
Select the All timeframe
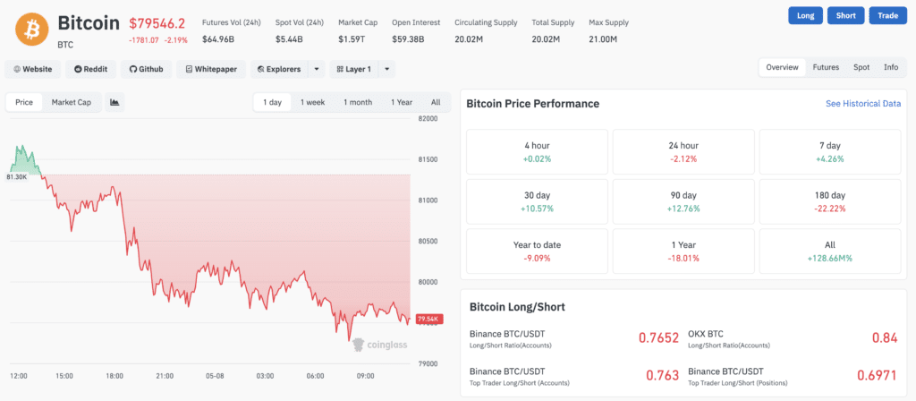(x=436, y=102)
